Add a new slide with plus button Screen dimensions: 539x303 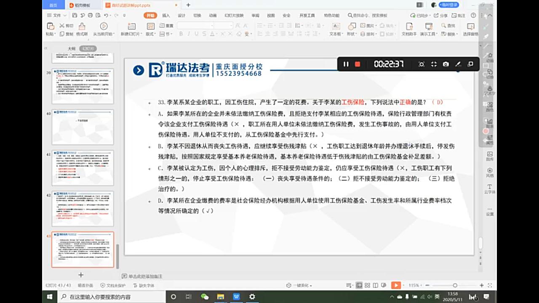[x=81, y=275]
